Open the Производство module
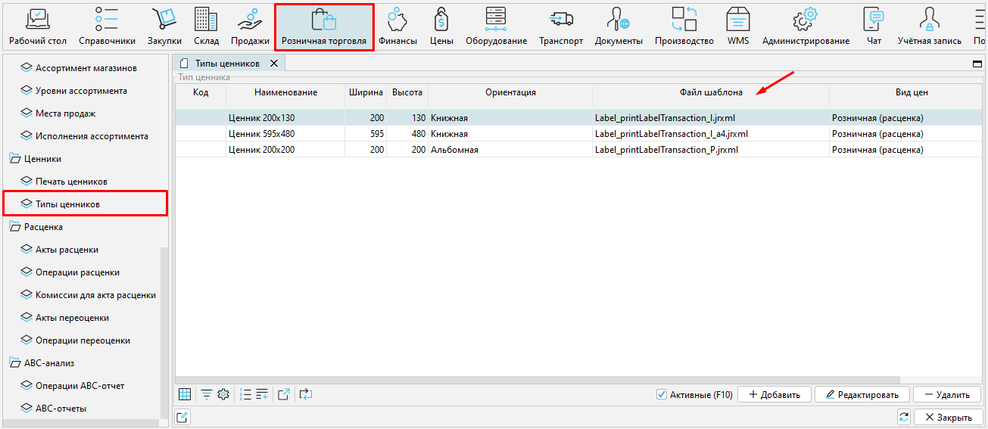 click(684, 26)
